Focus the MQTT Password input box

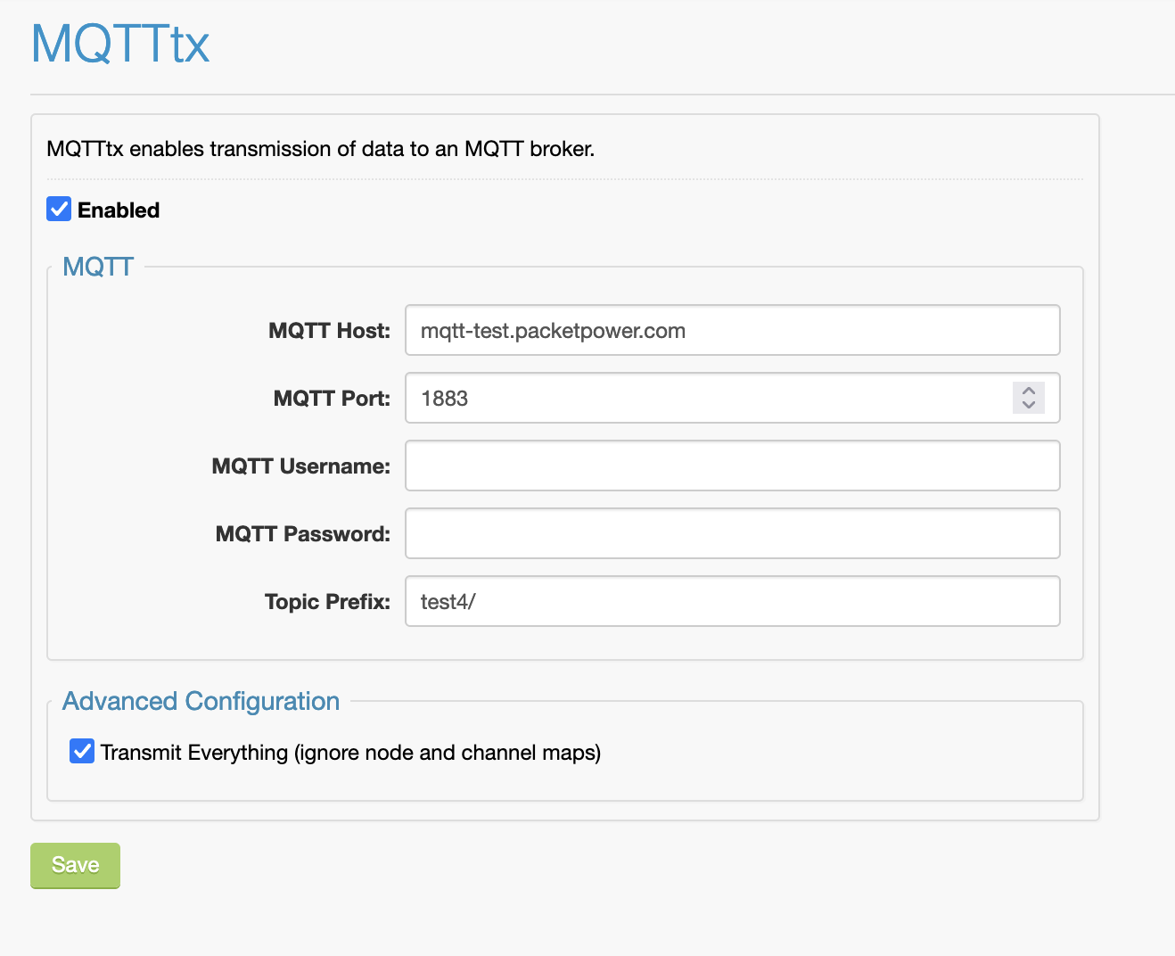(731, 534)
